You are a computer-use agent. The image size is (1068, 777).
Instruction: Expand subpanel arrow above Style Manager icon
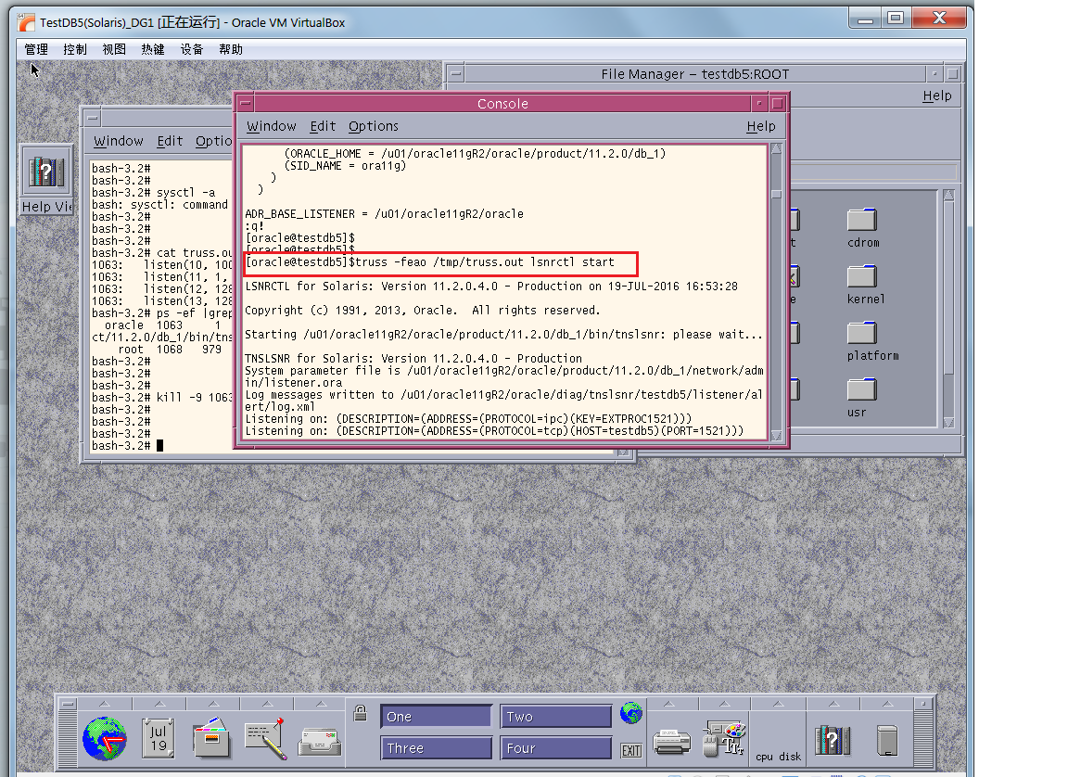724,704
